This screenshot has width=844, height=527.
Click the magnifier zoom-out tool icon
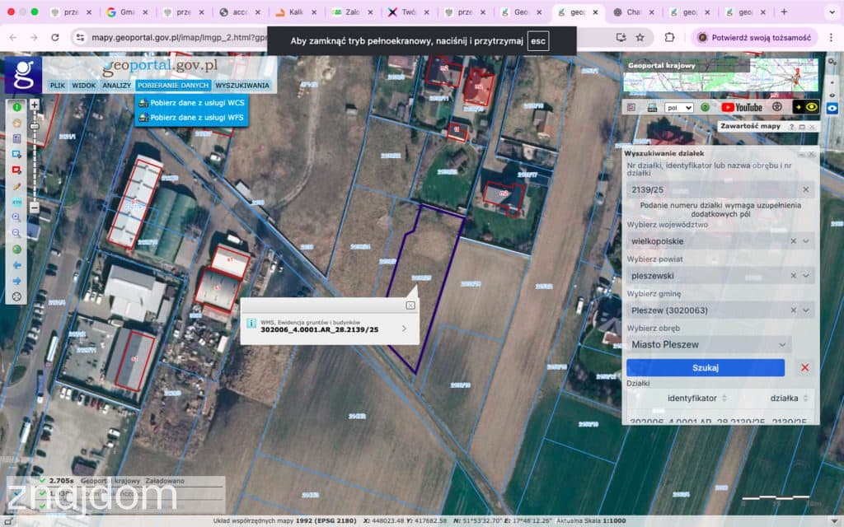[x=16, y=233]
